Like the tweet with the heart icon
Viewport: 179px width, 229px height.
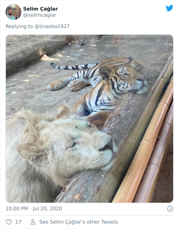click(x=9, y=222)
